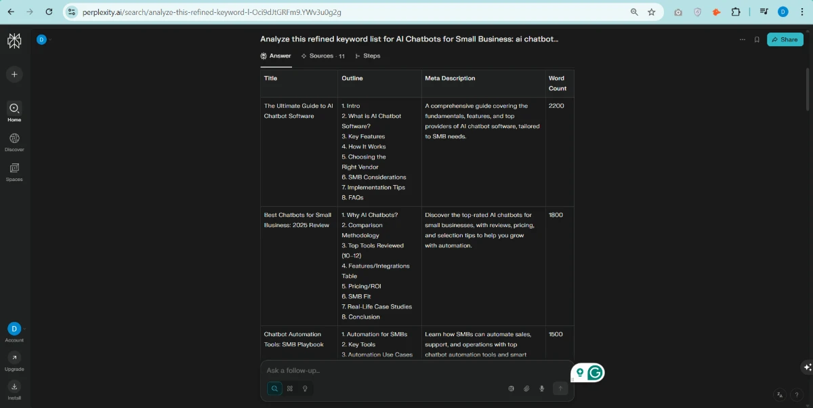Expand the dropdown arrow beside the top-left D avatar
The height and width of the screenshot is (408, 813).
(50, 40)
